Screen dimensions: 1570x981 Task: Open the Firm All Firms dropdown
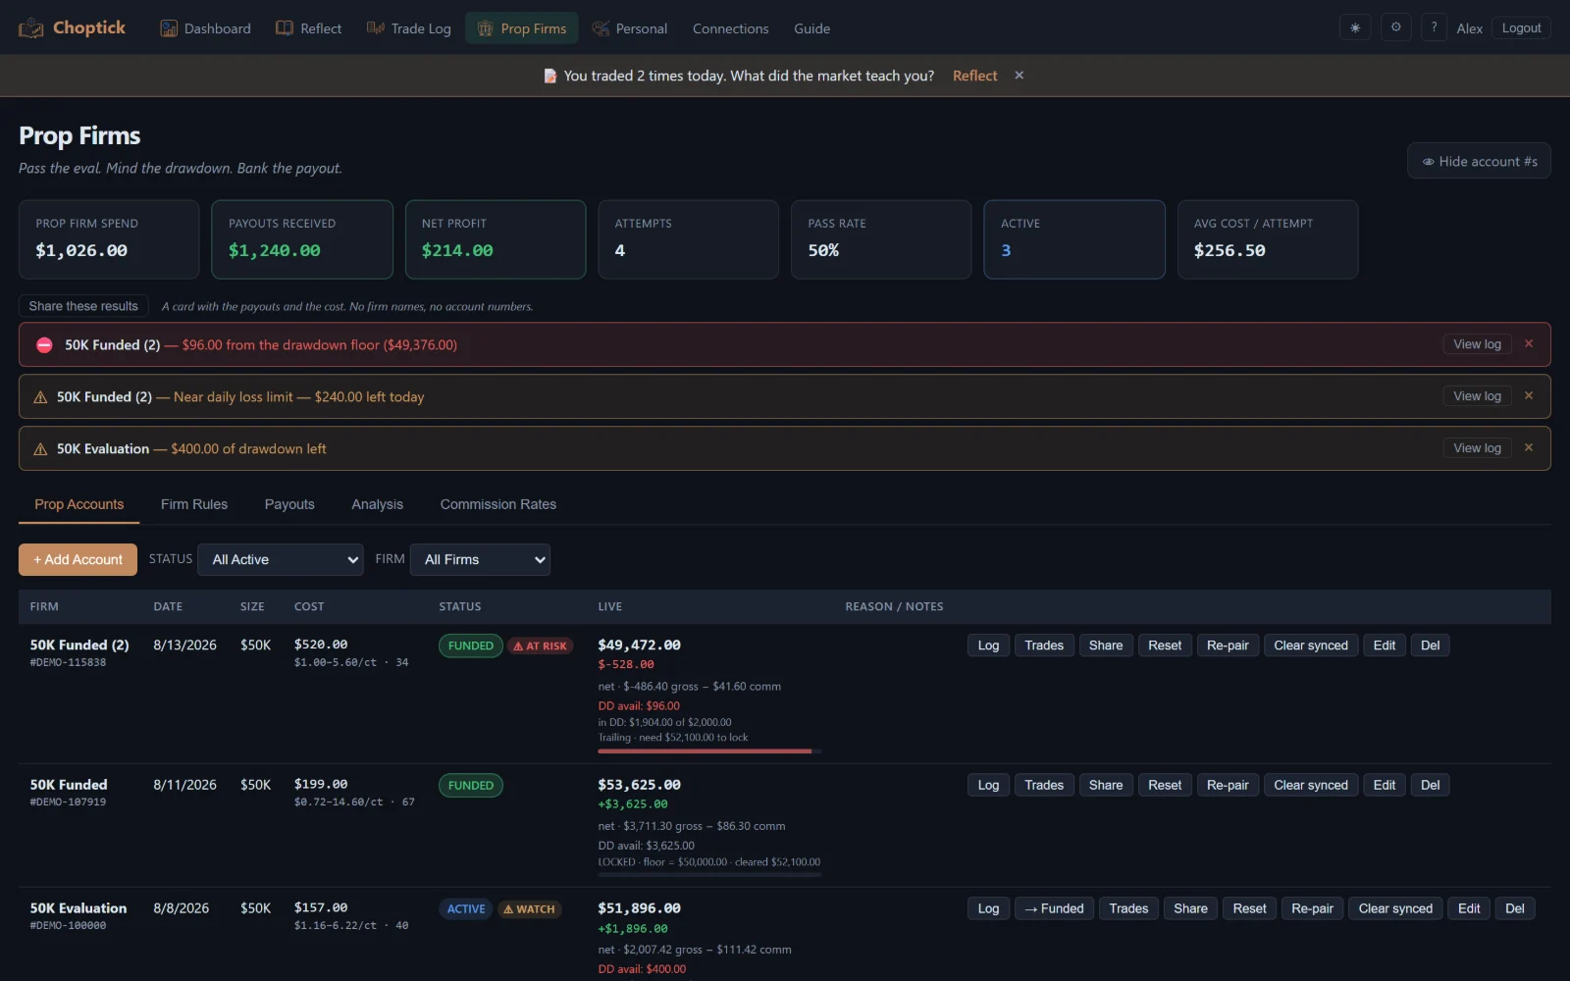coord(480,559)
